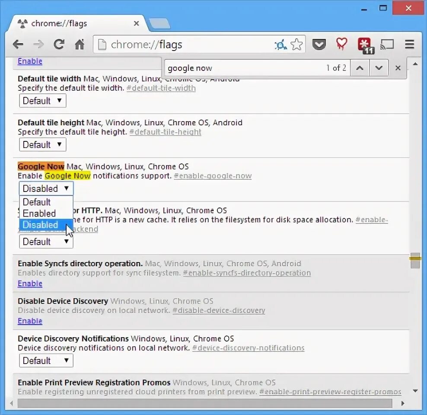Screen dimensions: 427x415
Task: Open the home page via house icon
Action: [80, 45]
